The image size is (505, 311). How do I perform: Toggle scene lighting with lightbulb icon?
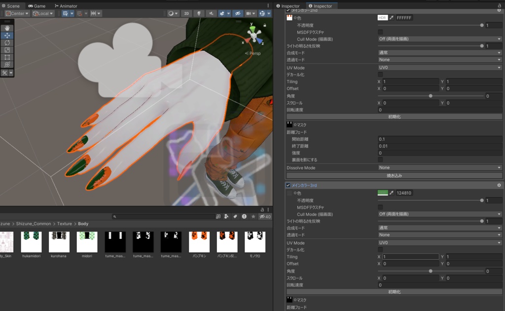click(199, 13)
